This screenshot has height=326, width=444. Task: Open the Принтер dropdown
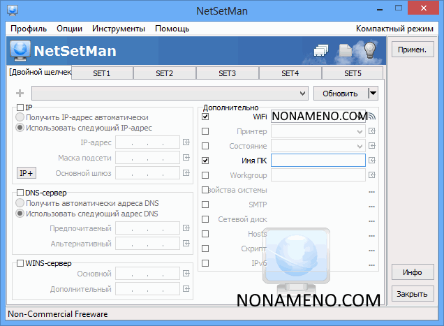360,131
